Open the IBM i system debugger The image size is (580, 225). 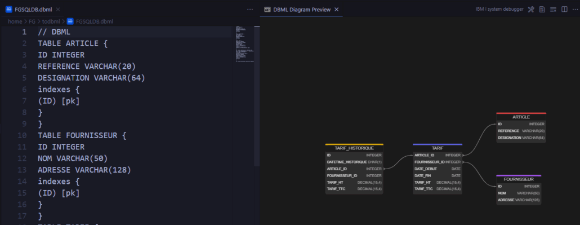(499, 9)
